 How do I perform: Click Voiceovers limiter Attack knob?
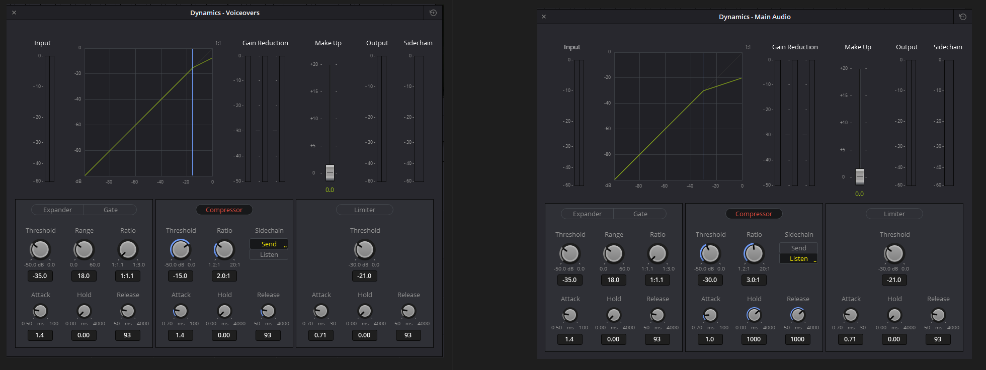click(x=321, y=311)
